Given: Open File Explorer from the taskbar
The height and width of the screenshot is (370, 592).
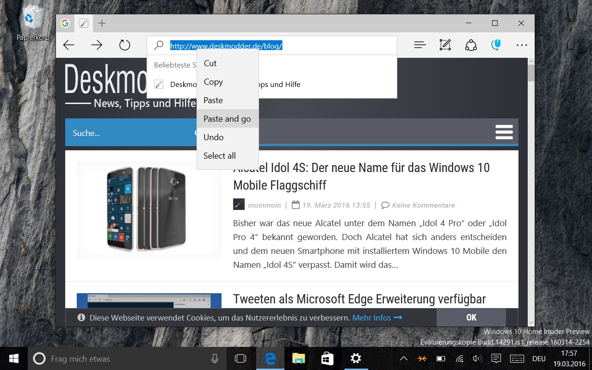Looking at the screenshot, I should (x=298, y=358).
